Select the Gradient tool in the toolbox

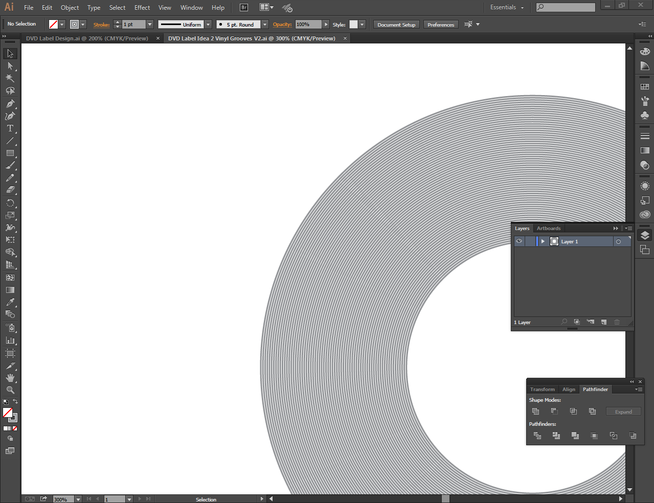(10, 290)
